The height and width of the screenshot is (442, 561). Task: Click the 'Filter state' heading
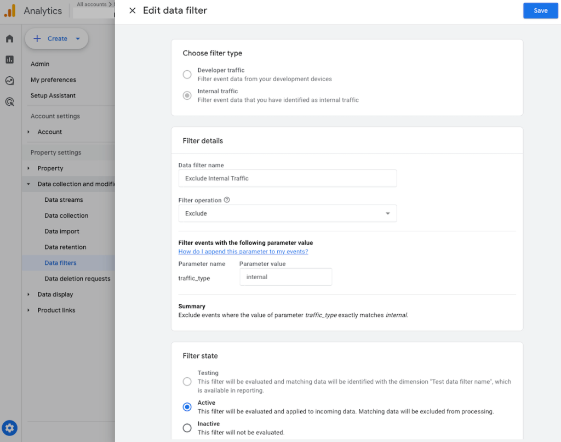pyautogui.click(x=200, y=356)
